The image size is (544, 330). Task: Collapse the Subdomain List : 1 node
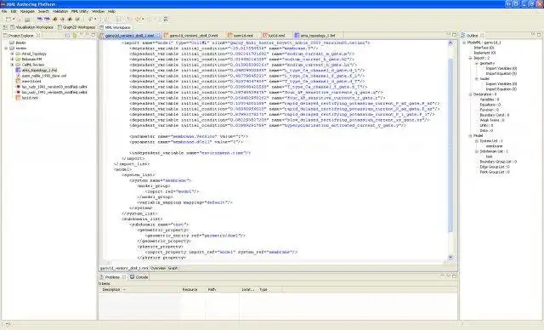pos(476,151)
